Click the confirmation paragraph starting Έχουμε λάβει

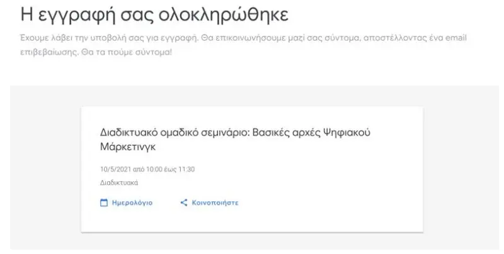pyautogui.click(x=243, y=45)
